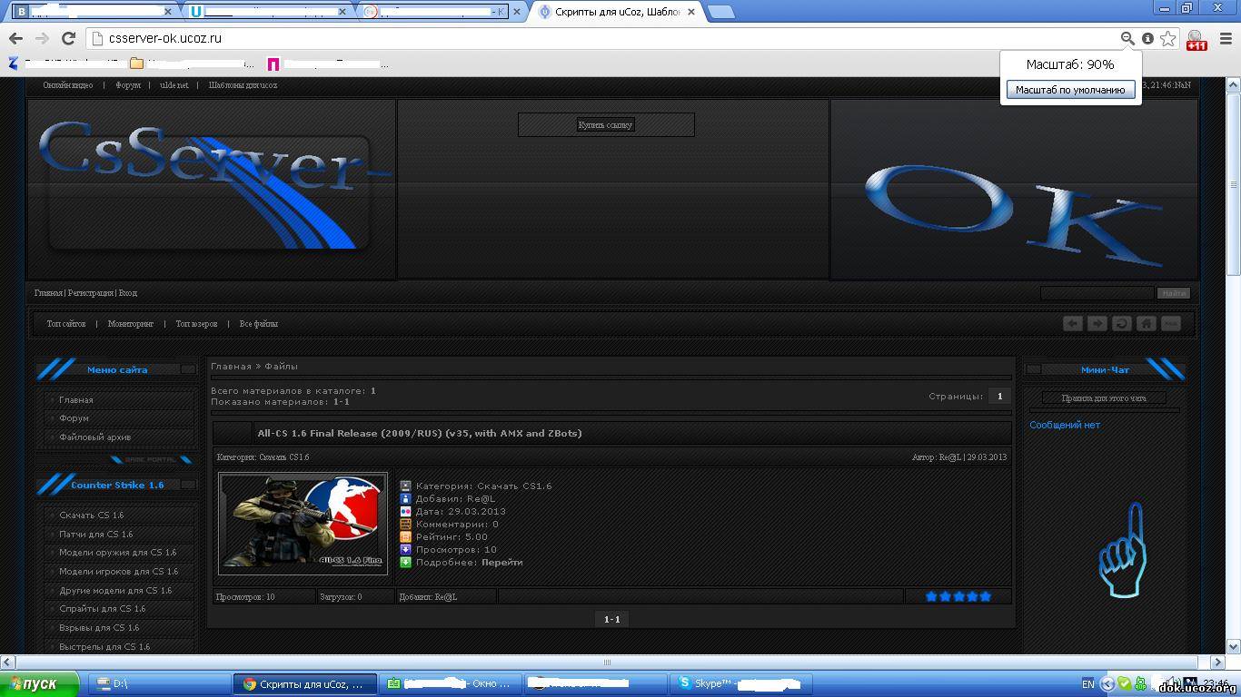This screenshot has height=697, width=1241.
Task: Switch to the VK browser tab
Action: click(91, 12)
